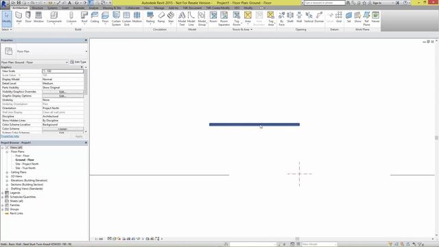Select the Area tool
The image size is (439, 247).
248,17
